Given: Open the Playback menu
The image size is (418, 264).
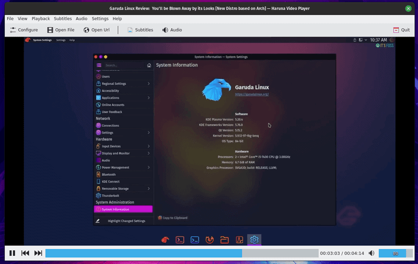Looking at the screenshot, I should (41, 18).
